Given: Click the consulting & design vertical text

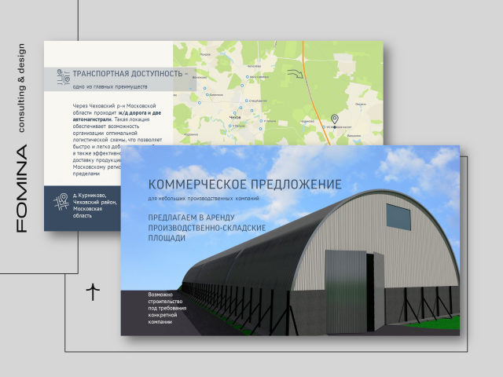Looking at the screenshot, I should (21, 88).
